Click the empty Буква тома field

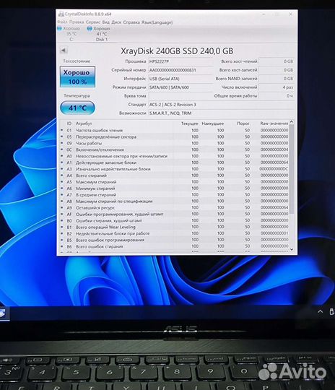[x=180, y=96]
